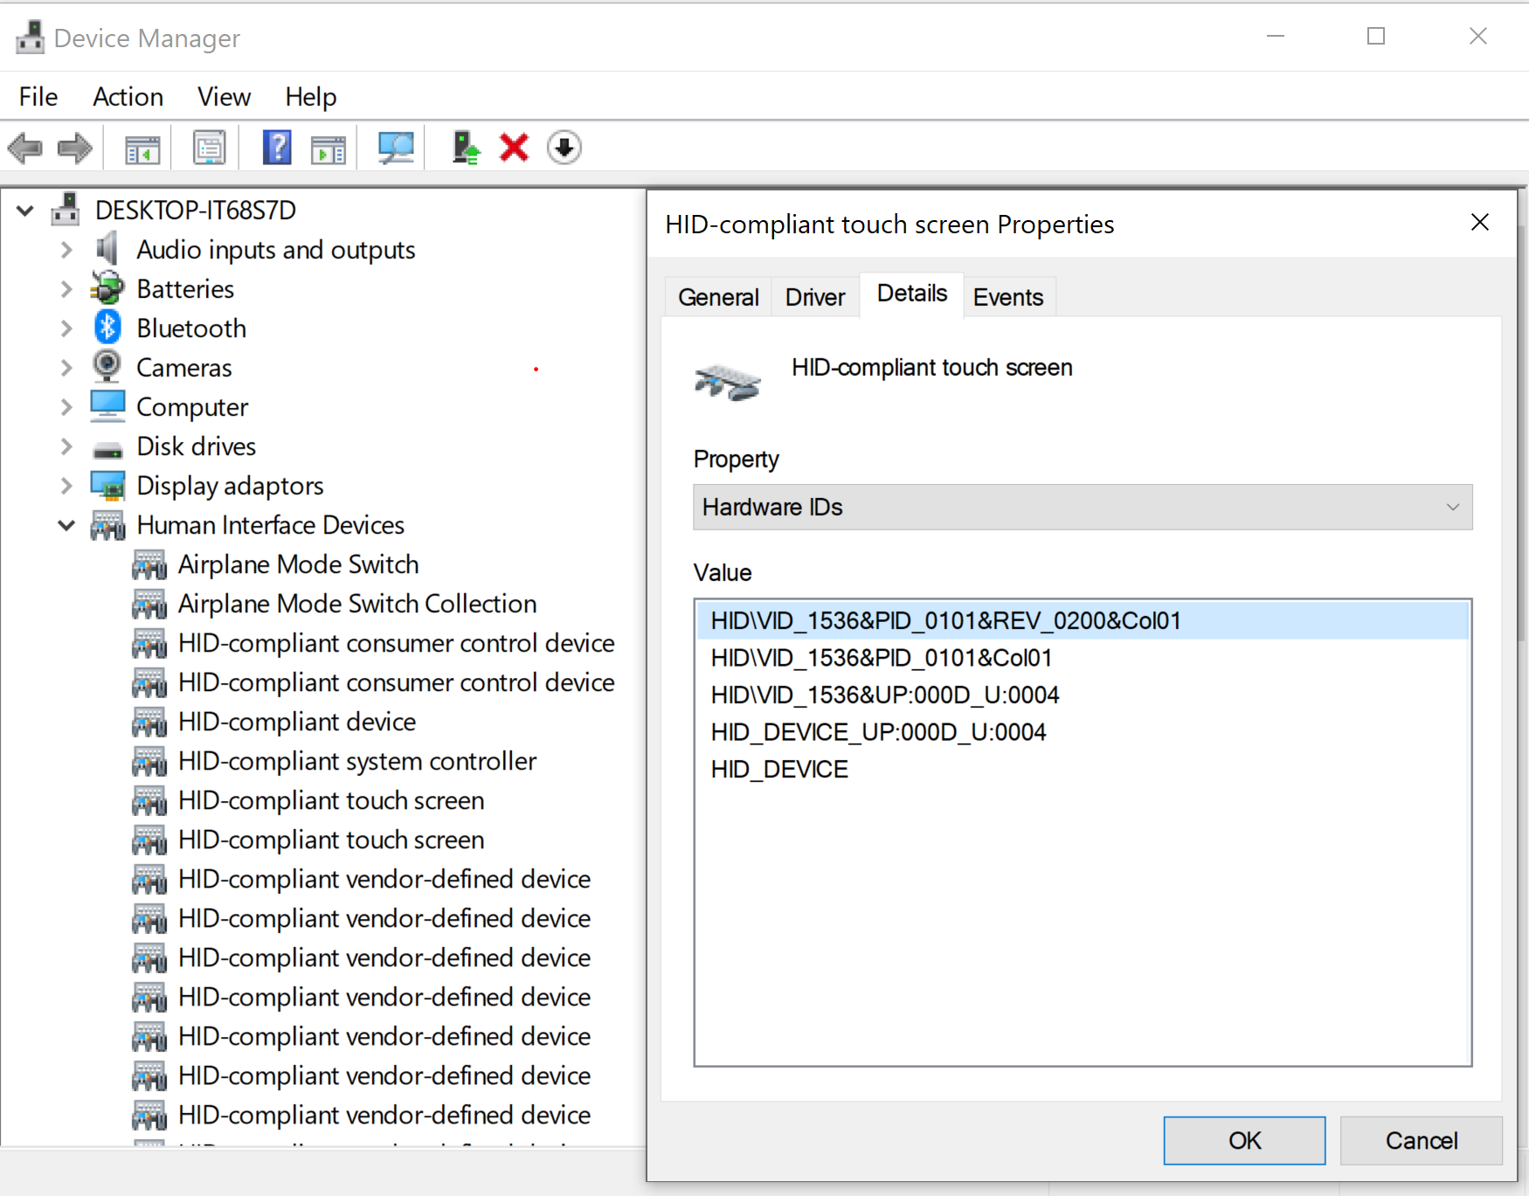This screenshot has width=1529, height=1196.
Task: Click the Disable device down-arrow icon
Action: 564,148
